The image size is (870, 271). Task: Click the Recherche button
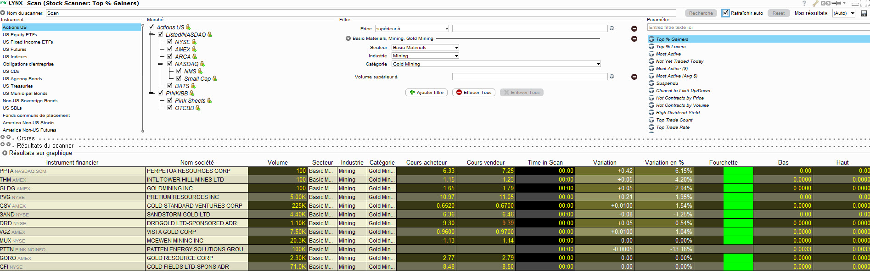pos(701,13)
